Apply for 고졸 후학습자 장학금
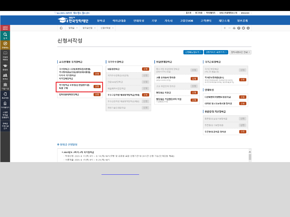Image resolution: width=290 pixels, height=217 pixels. [x=194, y=78]
